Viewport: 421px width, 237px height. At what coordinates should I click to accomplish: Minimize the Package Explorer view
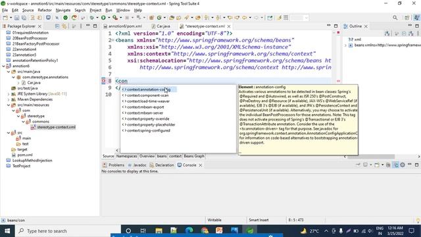87,26
